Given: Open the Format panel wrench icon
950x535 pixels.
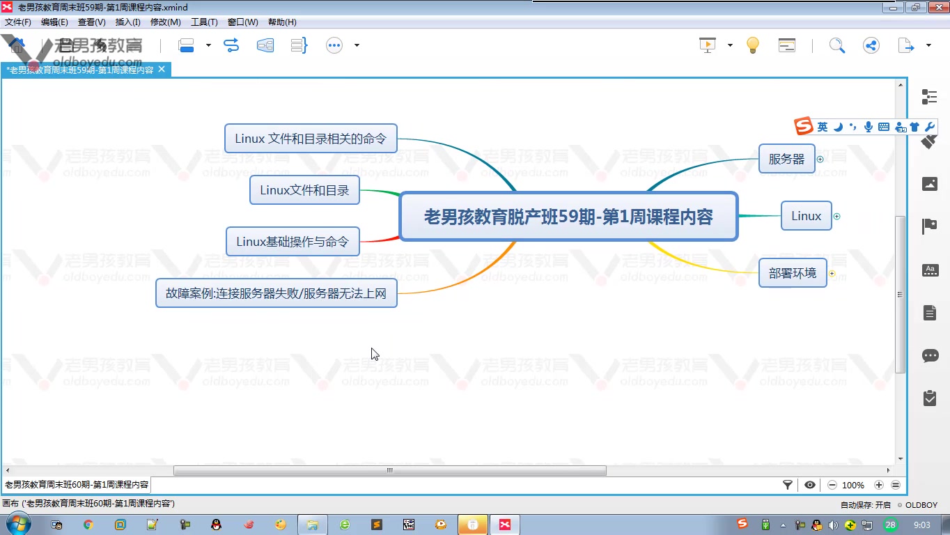Looking at the screenshot, I should (x=930, y=127).
